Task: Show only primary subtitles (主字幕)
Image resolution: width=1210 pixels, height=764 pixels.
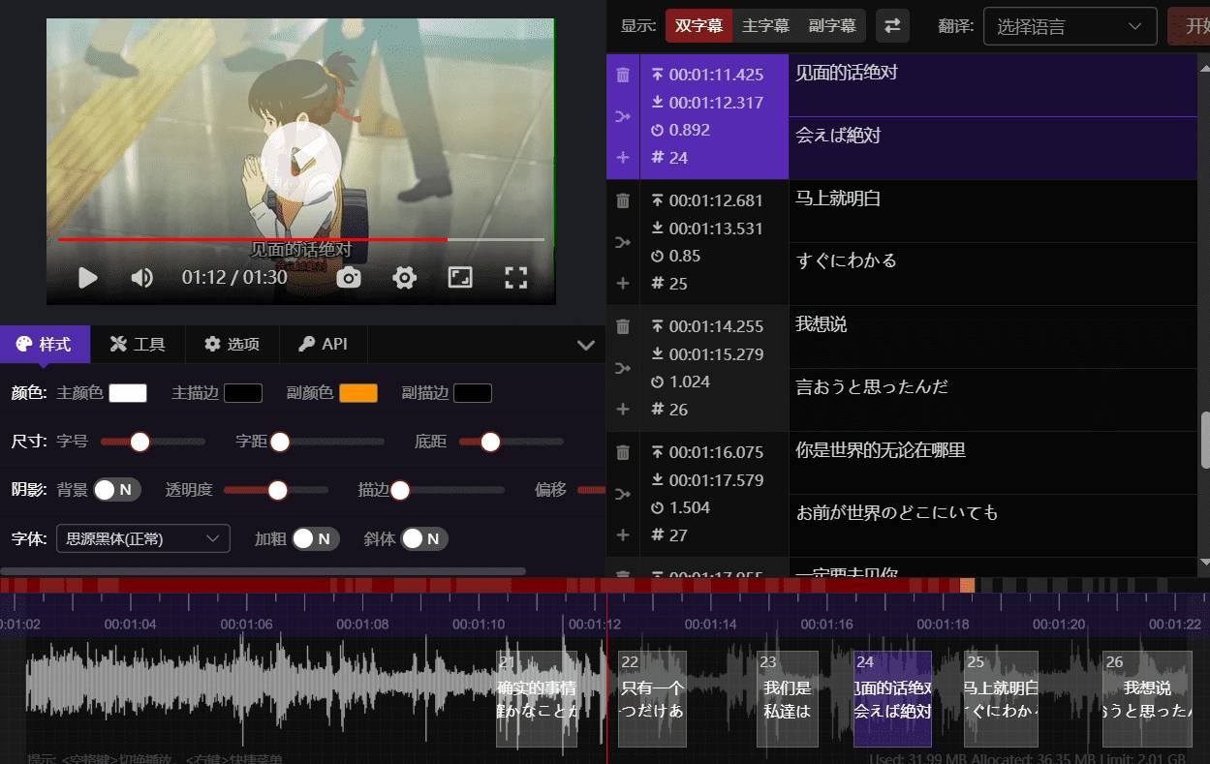Action: (765, 26)
